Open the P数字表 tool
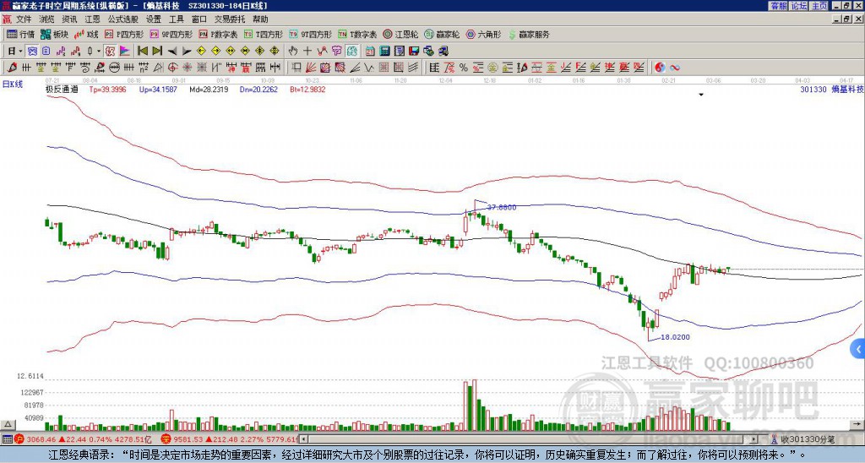This screenshot has height=463, width=865. point(218,34)
